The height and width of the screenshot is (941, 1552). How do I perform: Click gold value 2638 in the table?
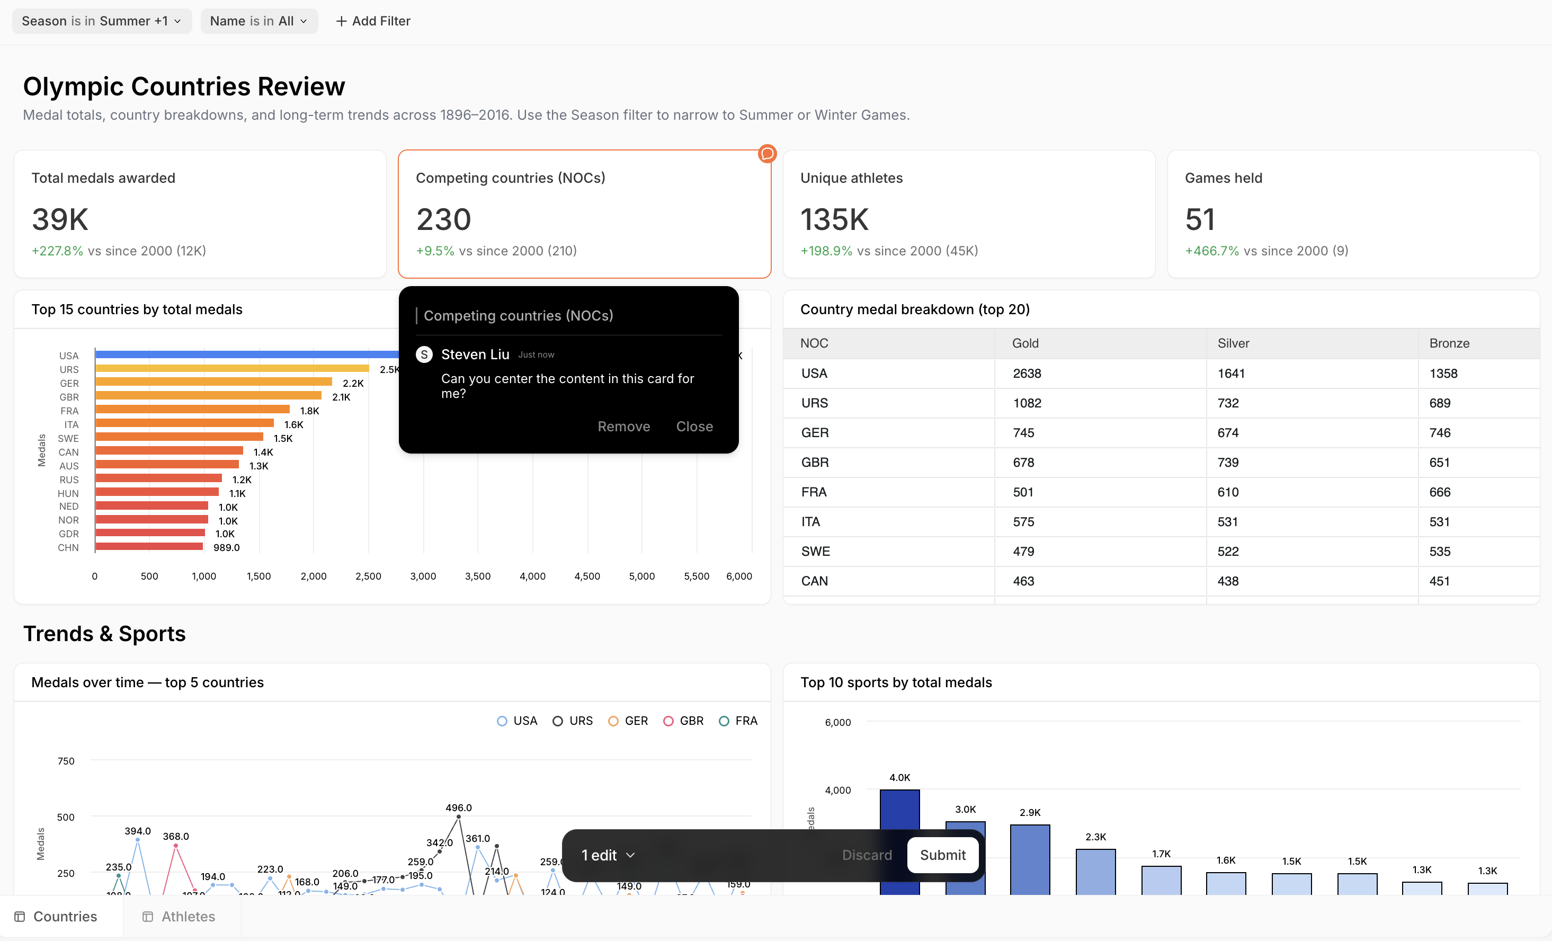(1027, 374)
